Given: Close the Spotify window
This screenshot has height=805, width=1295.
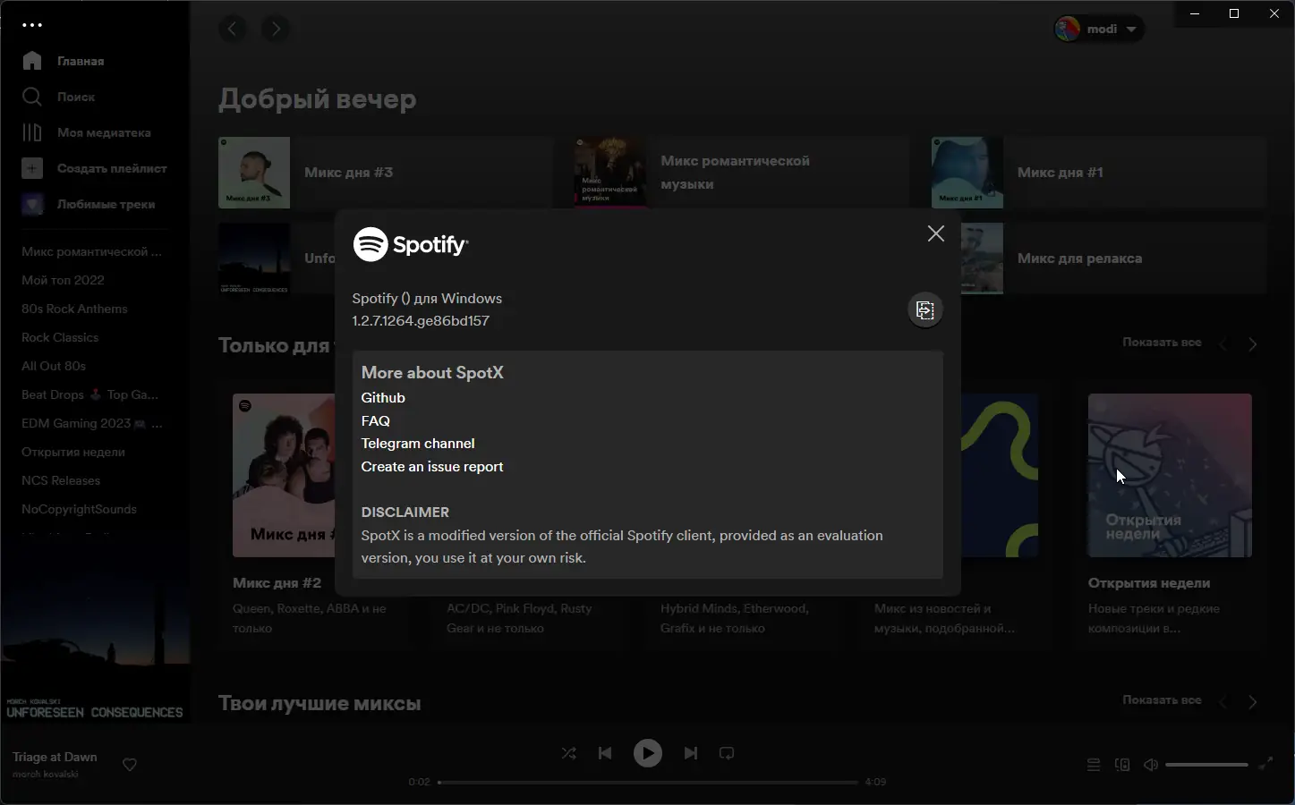Looking at the screenshot, I should pyautogui.click(x=1274, y=13).
